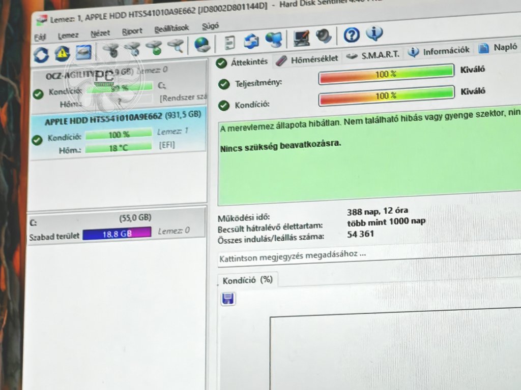Click the green check beside Teljesítmény

tap(224, 84)
